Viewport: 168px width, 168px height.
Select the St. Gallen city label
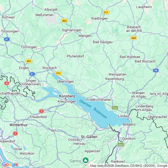89,137
